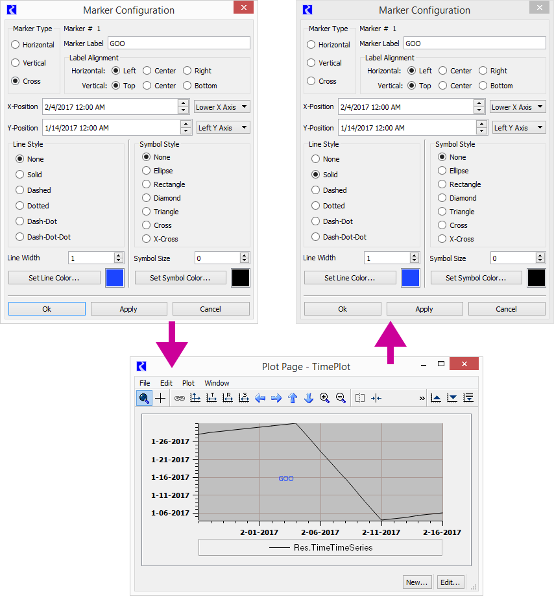Click the stacked lines down-arrow icon
The width and height of the screenshot is (554, 596).
(x=468, y=398)
